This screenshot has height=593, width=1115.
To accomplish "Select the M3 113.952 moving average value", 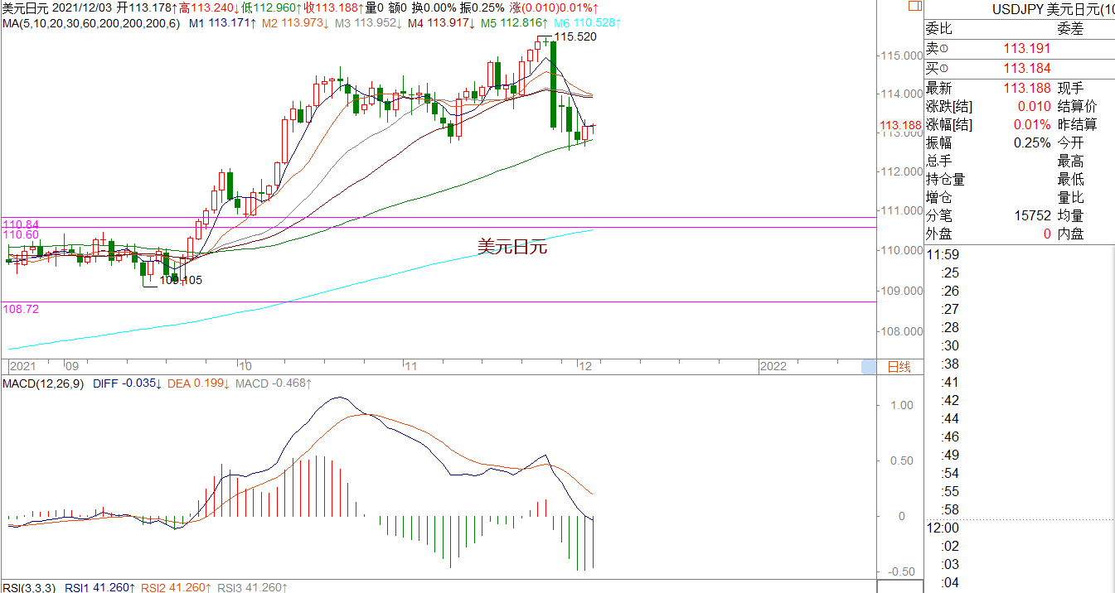I will (369, 22).
